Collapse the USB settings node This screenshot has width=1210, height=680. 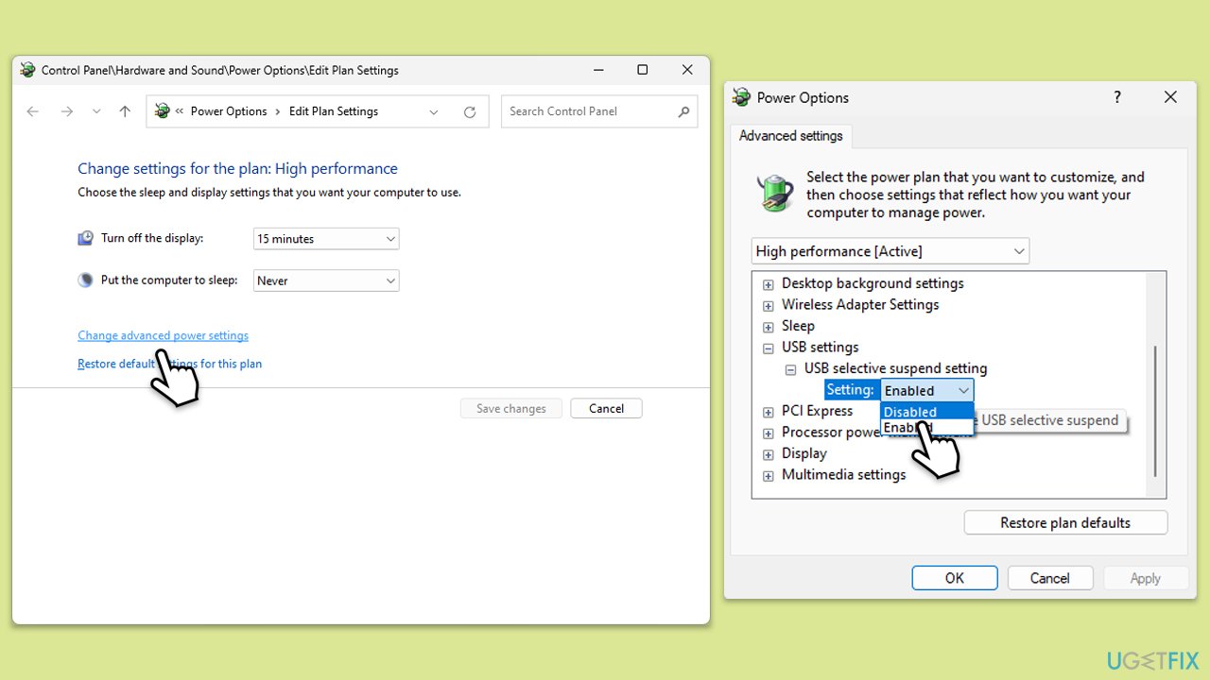(769, 348)
